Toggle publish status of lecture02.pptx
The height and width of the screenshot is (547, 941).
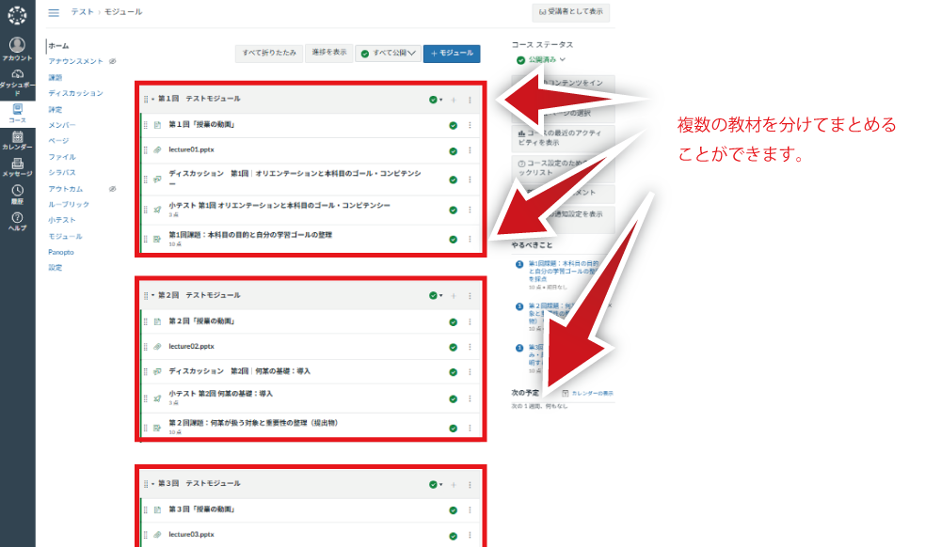(x=453, y=347)
